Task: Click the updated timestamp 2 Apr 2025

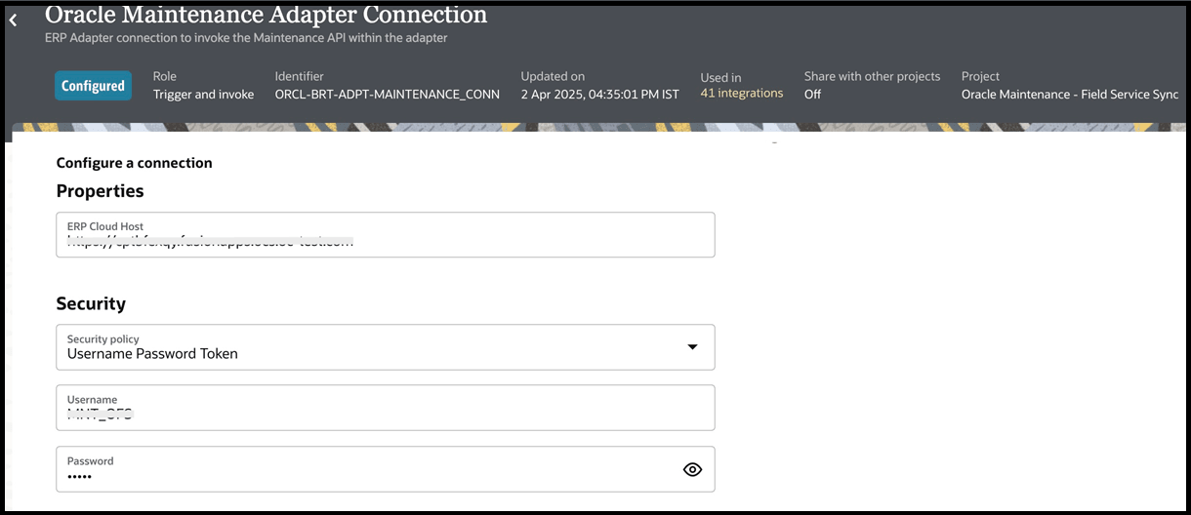Action: (599, 95)
